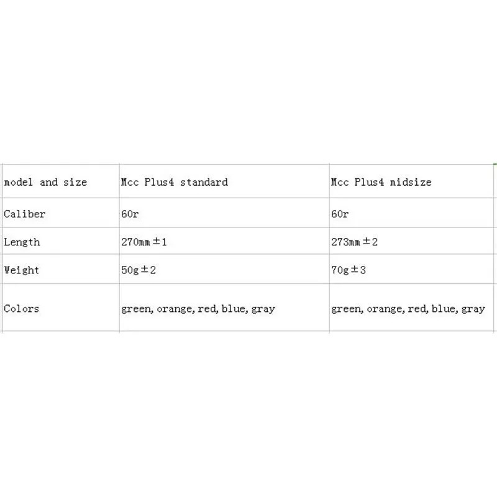
Task: Select the midsize model's 60r caliber cell
Action: (340, 214)
